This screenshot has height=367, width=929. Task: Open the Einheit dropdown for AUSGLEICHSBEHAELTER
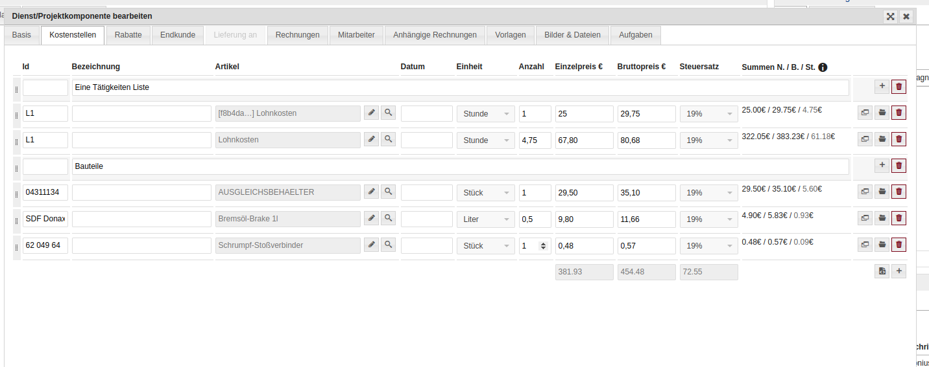coord(485,193)
